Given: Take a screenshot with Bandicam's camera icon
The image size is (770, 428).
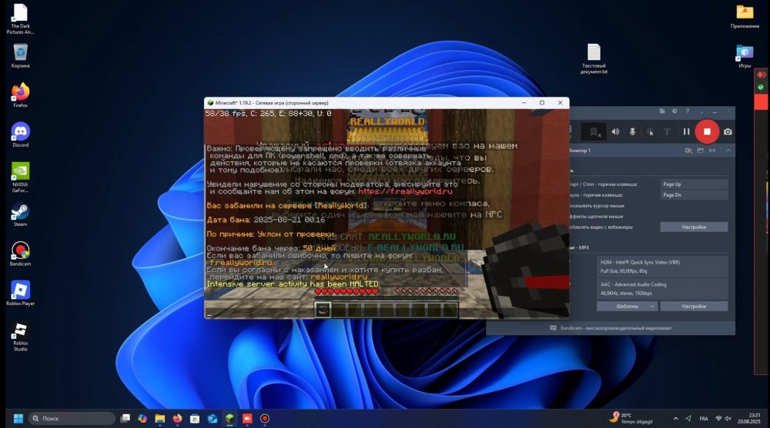Looking at the screenshot, I should click(728, 131).
